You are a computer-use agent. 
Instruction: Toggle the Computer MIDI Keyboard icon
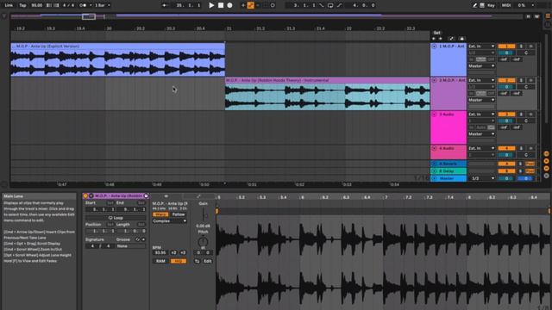pos(482,5)
